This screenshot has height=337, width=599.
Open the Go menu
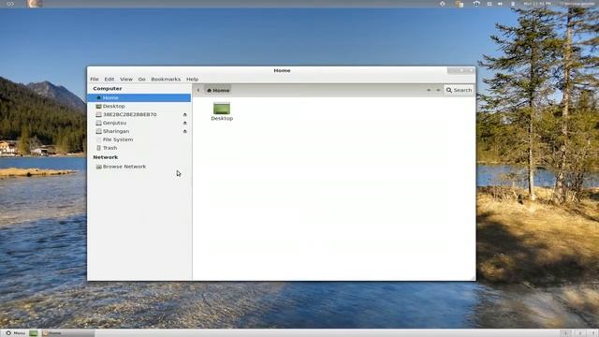[x=141, y=79]
